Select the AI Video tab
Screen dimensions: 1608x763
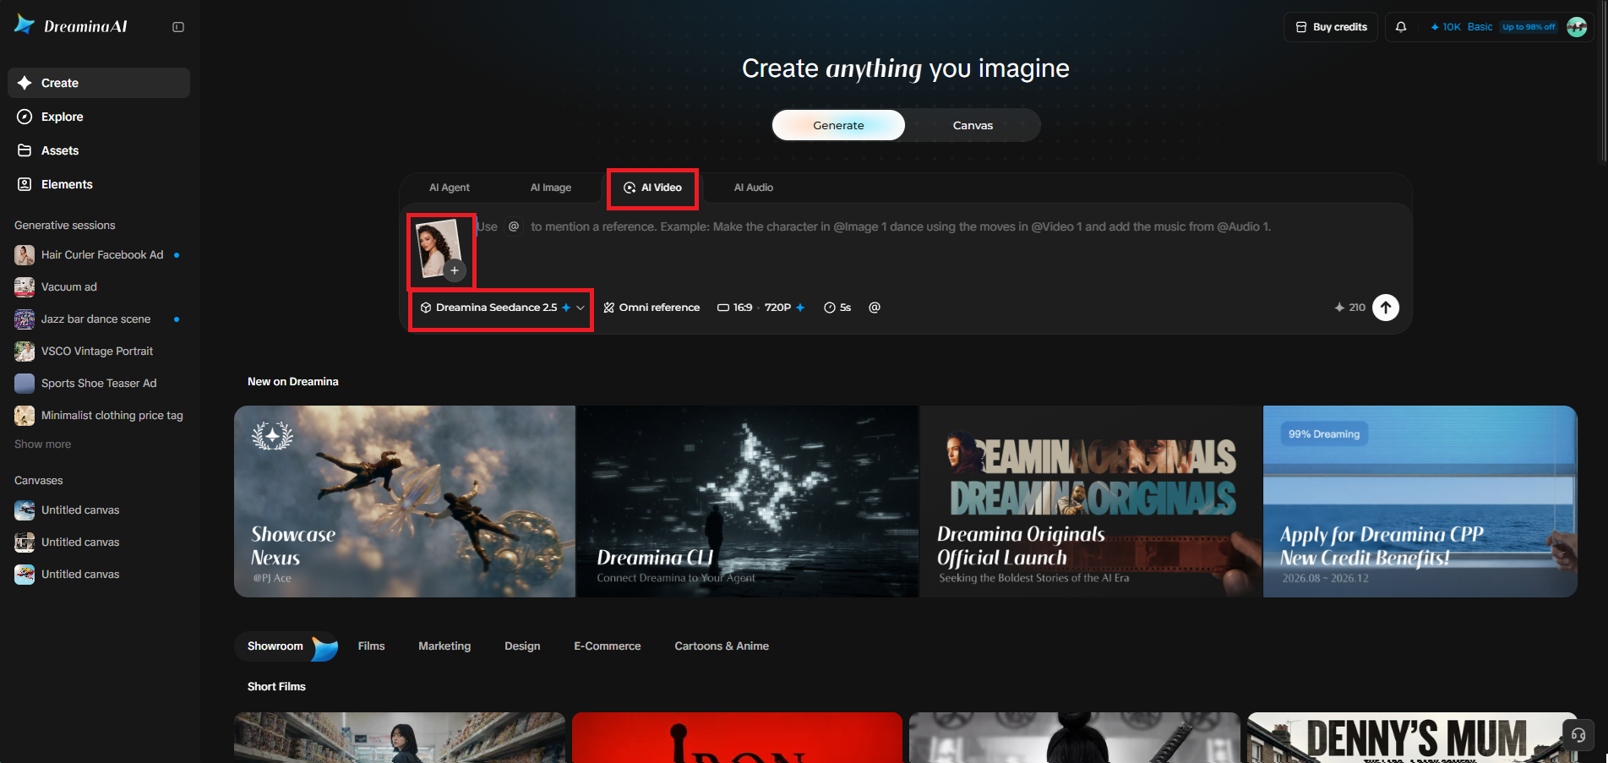point(652,188)
